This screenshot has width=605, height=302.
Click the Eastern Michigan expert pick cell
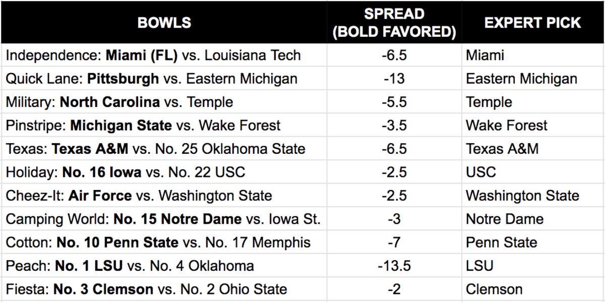[521, 79]
